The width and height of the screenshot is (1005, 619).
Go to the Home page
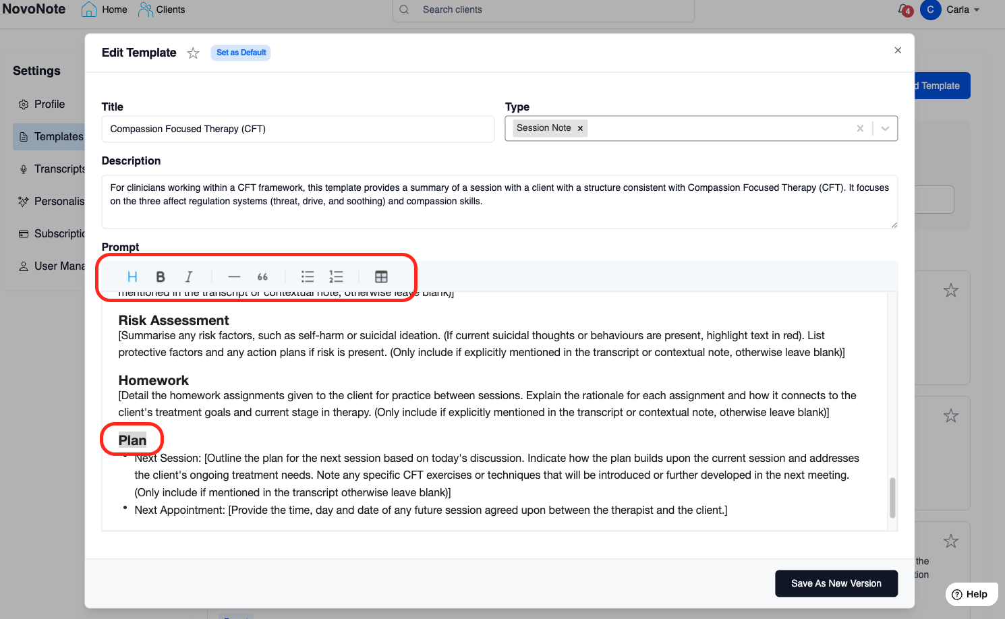click(105, 9)
